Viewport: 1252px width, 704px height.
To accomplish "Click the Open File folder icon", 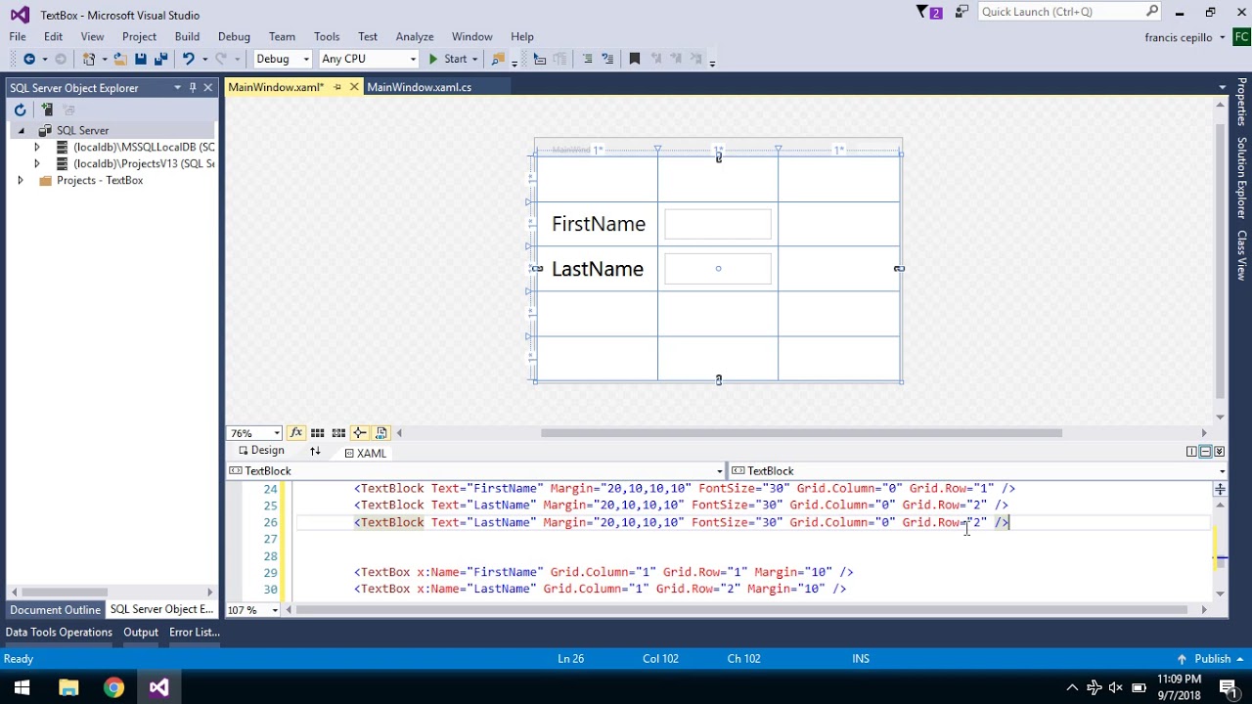I will [x=120, y=59].
